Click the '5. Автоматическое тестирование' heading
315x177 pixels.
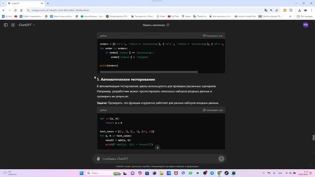click(126, 80)
